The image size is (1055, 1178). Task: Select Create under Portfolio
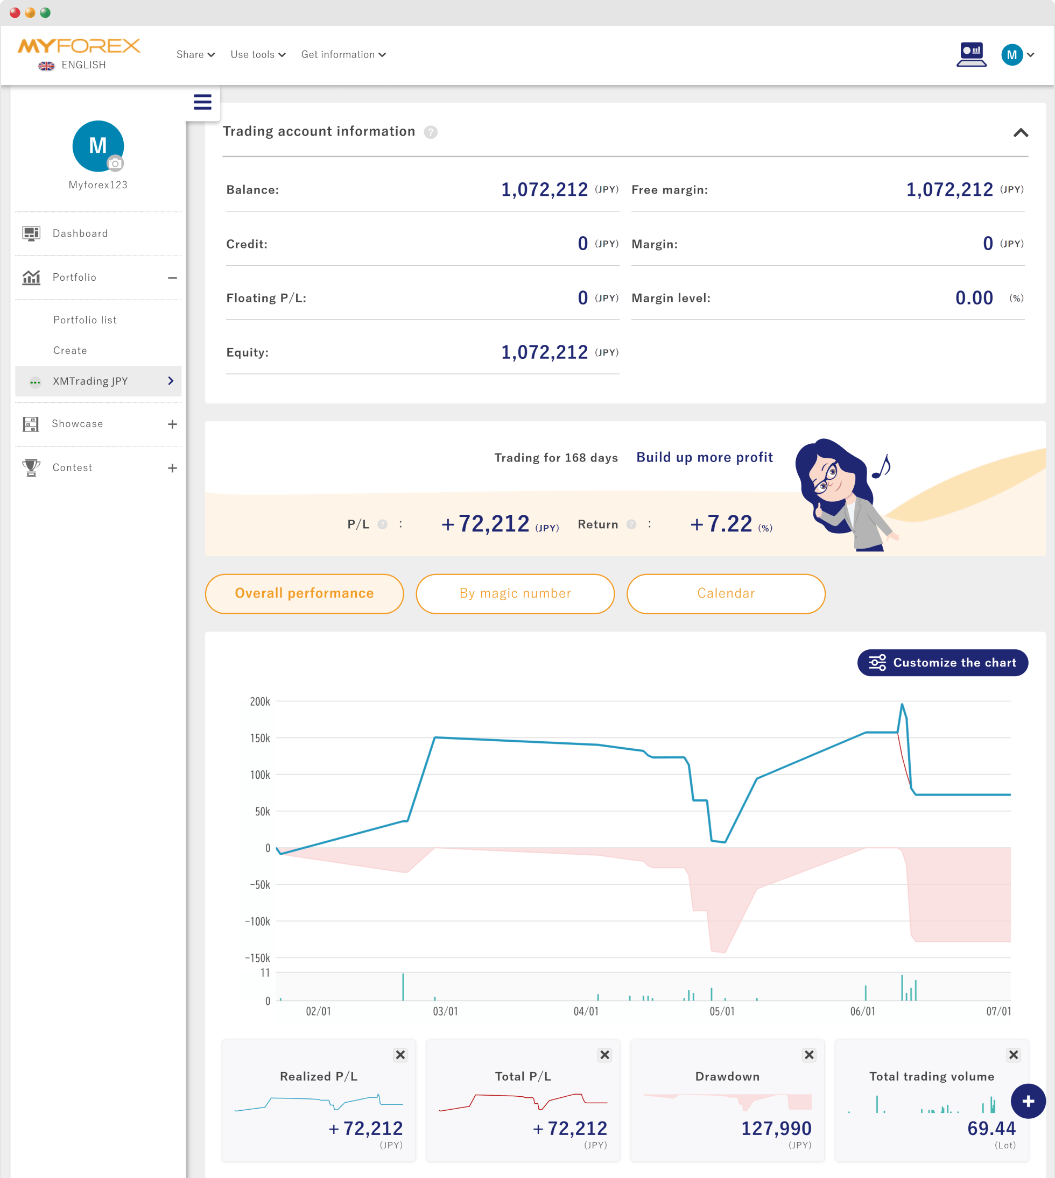click(x=70, y=351)
